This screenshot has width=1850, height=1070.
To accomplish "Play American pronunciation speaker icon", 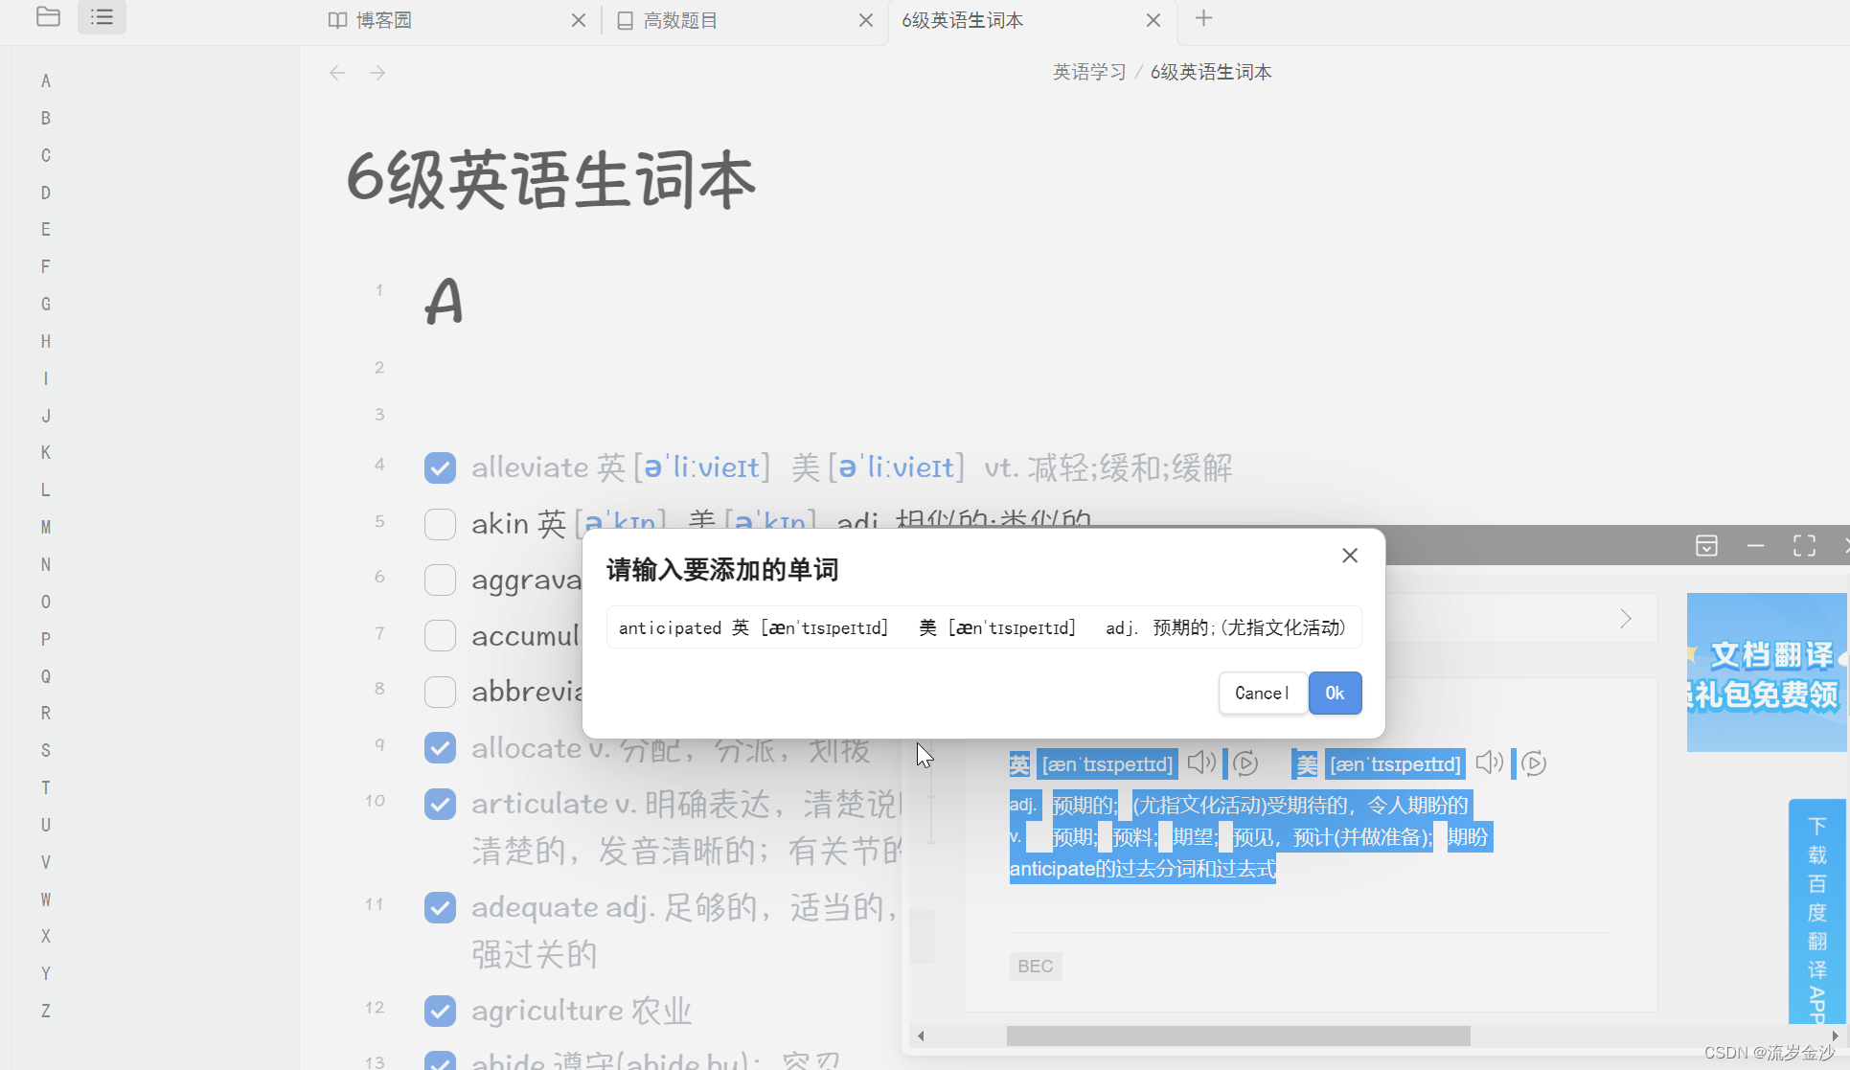I will pos(1489,763).
